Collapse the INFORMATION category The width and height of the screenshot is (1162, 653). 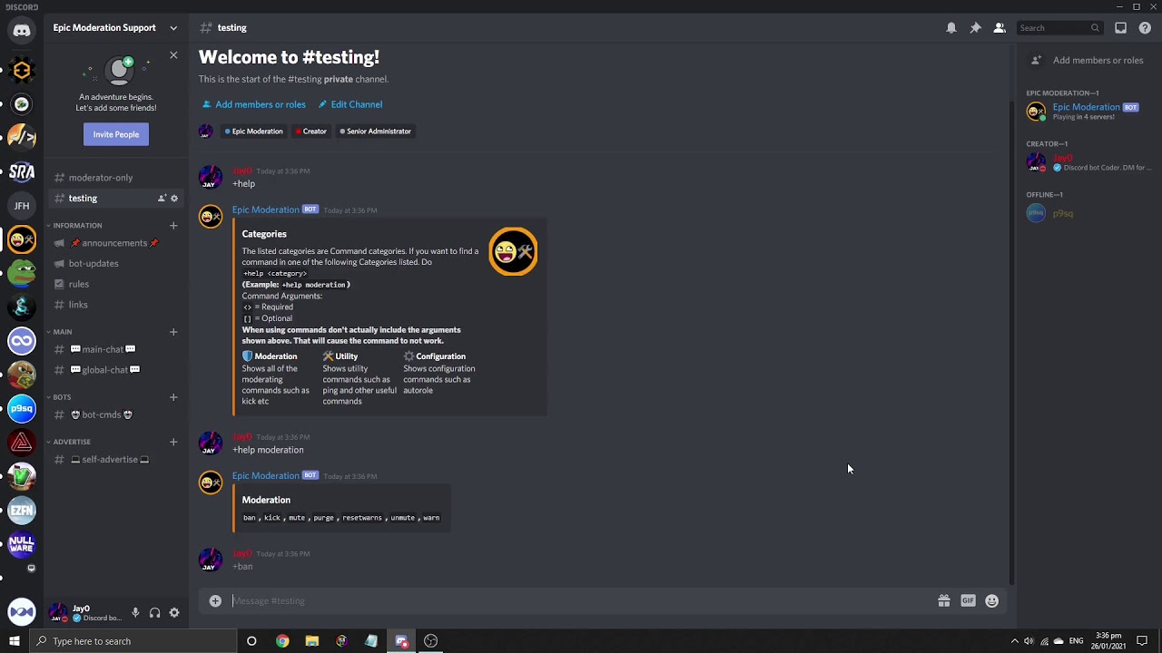pyautogui.click(x=77, y=225)
